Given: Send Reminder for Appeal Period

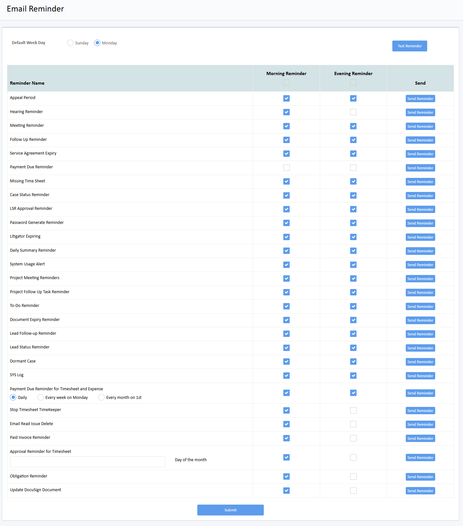Looking at the screenshot, I should pos(420,99).
